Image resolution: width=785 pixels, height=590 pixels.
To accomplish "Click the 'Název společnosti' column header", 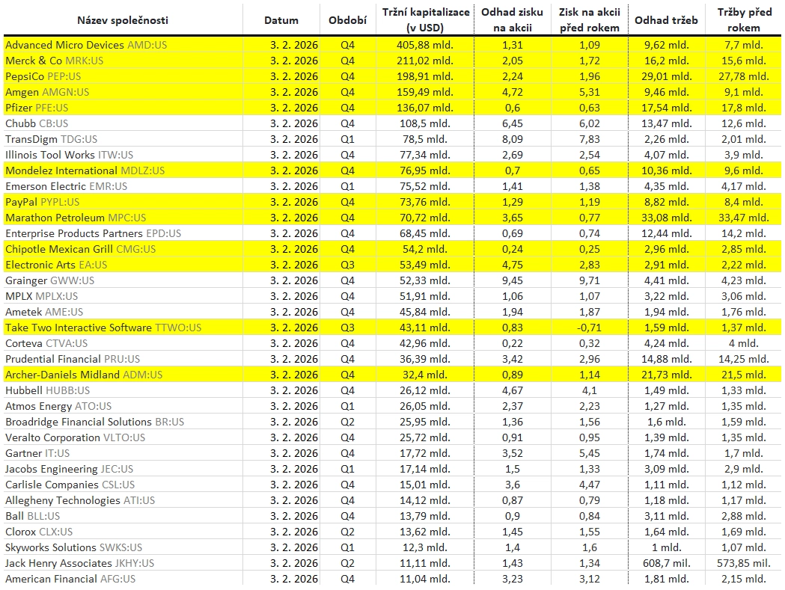I will pos(123,20).
